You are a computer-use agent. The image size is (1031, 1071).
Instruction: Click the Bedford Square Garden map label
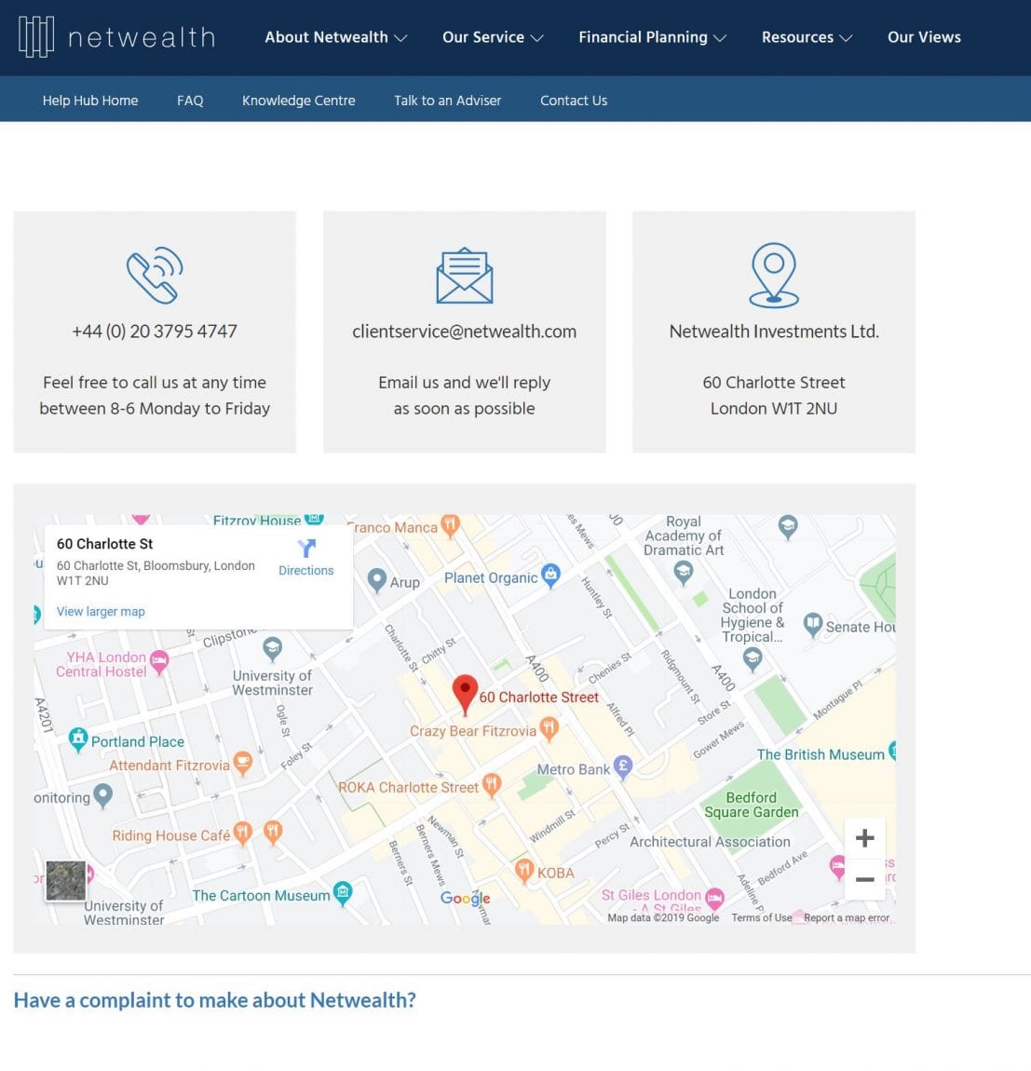tap(752, 805)
